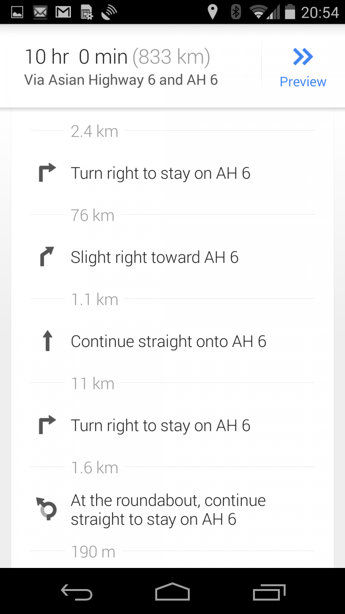Tap the 11 km distance label
Screen dimensions: 345x614
tap(93, 384)
